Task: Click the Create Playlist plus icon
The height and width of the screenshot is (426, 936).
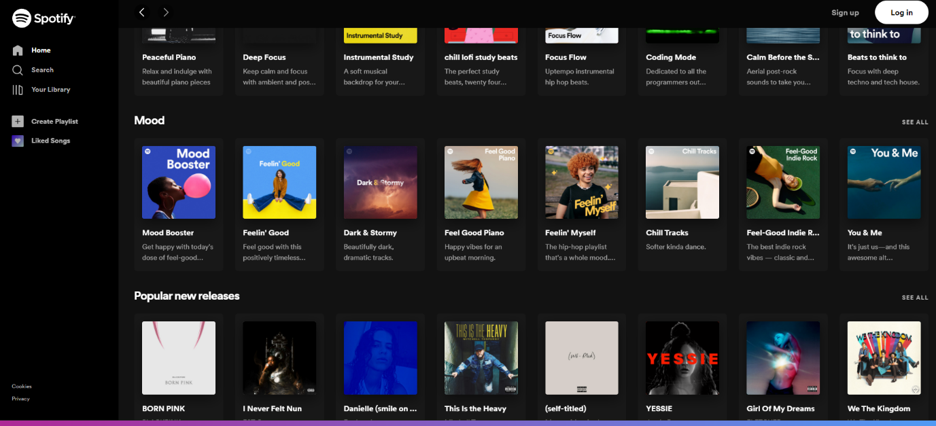Action: (18, 121)
